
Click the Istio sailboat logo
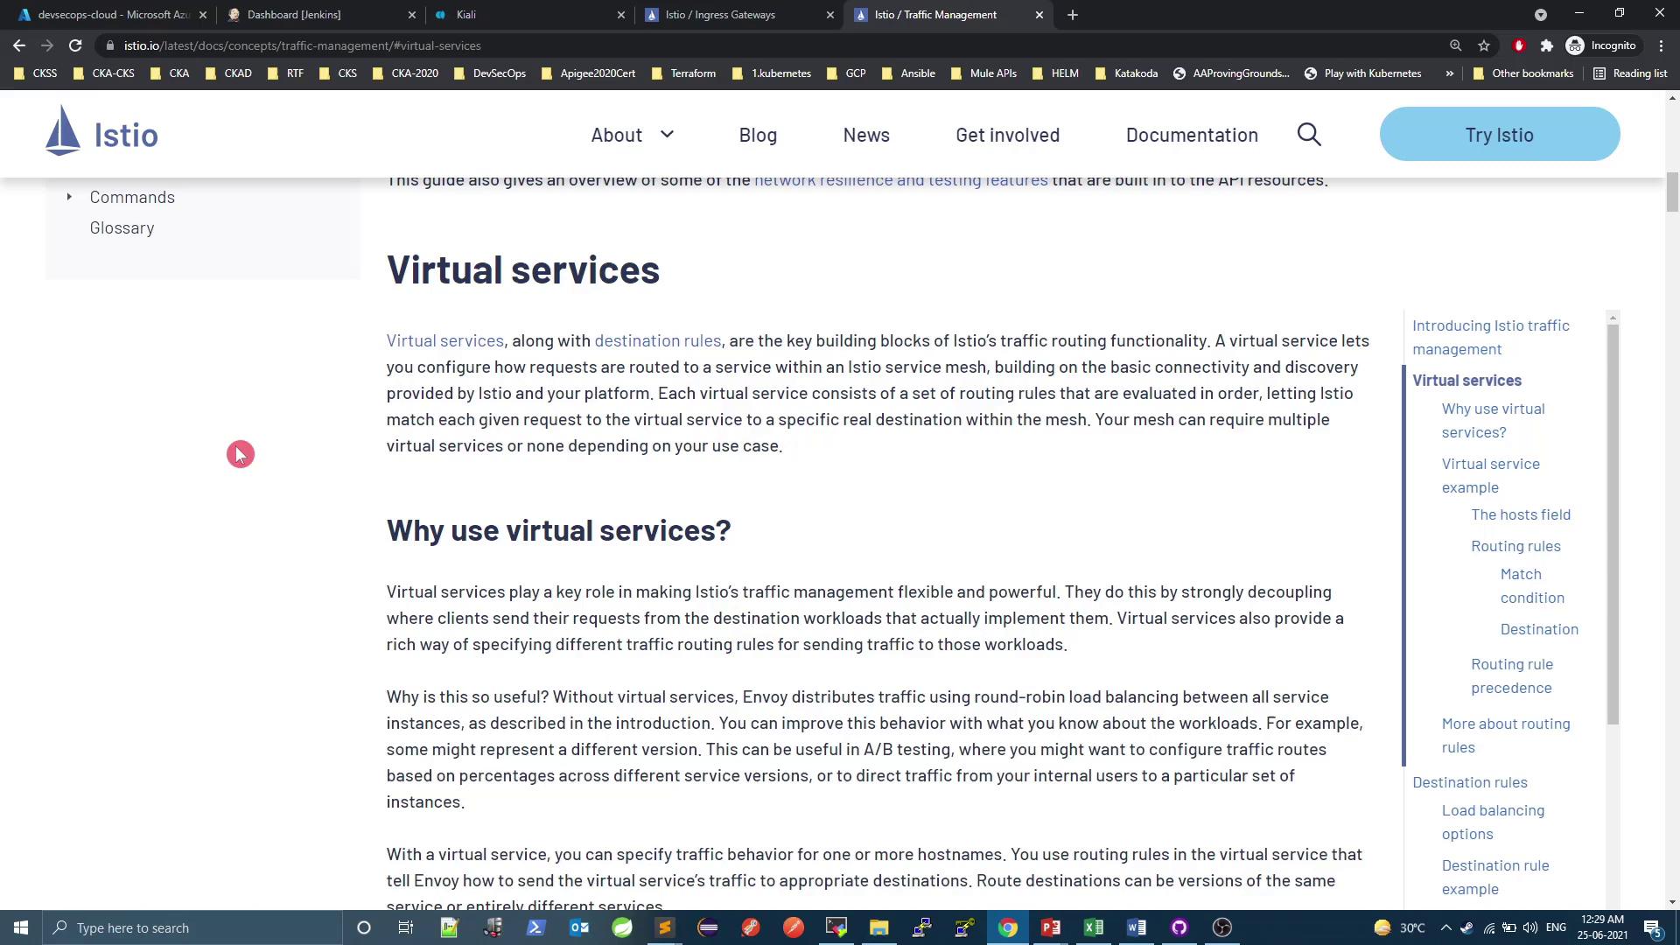63,131
